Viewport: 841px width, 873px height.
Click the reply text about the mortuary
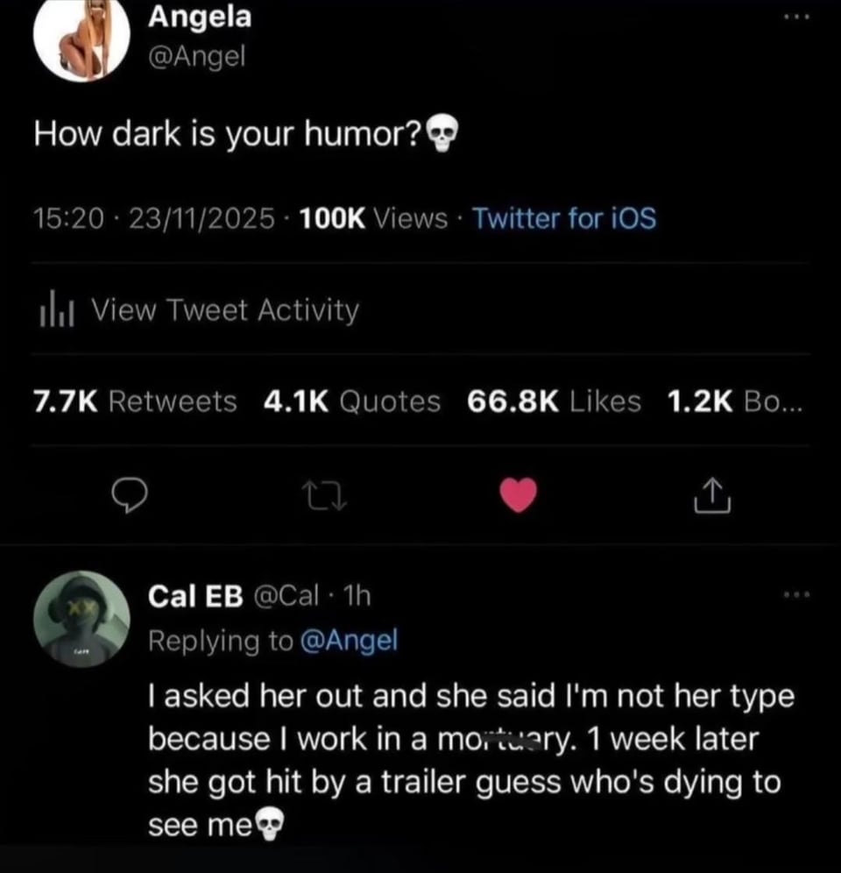464,739
